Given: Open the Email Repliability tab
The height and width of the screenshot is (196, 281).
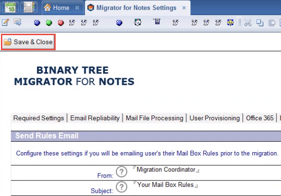Looking at the screenshot, I should tap(95, 118).
